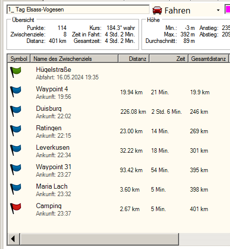Screen dimensions: 230x249
Task: Select the Duisburg waypoint row name
Action: click(48, 109)
